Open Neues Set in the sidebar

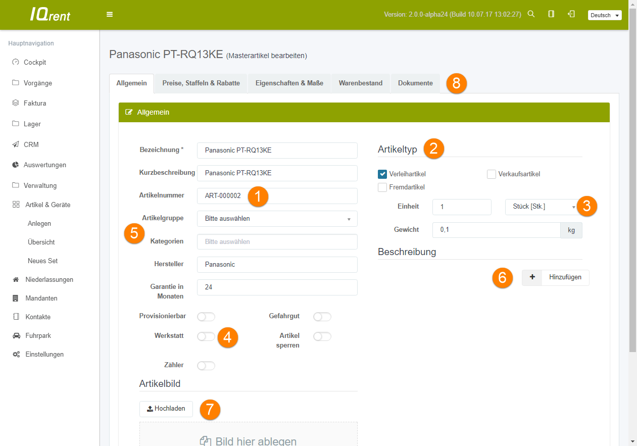[x=43, y=261]
